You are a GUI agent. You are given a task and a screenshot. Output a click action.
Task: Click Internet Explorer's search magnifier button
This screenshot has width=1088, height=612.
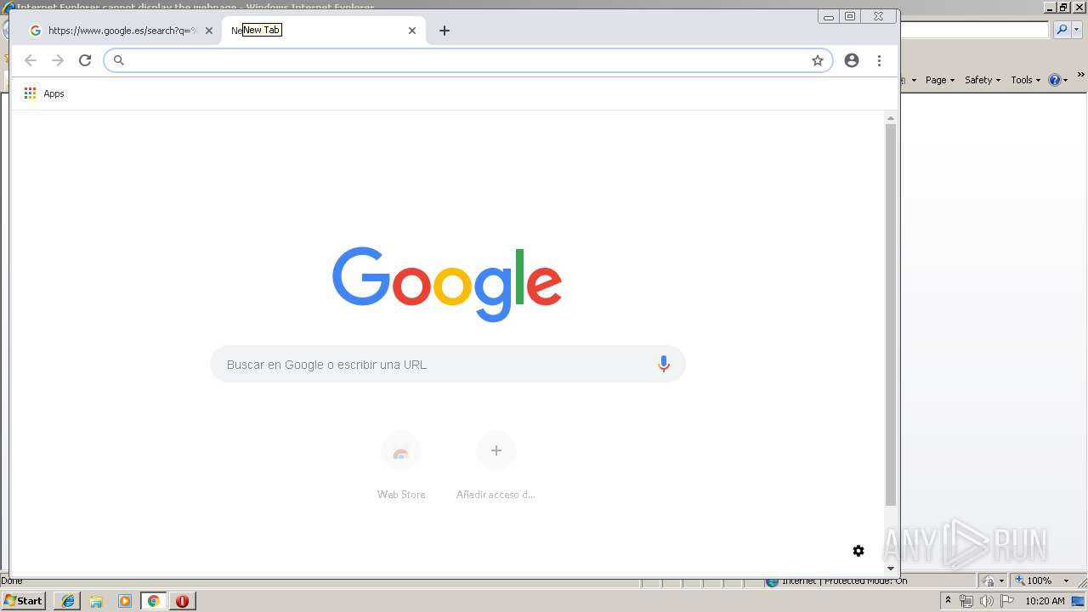click(1062, 30)
